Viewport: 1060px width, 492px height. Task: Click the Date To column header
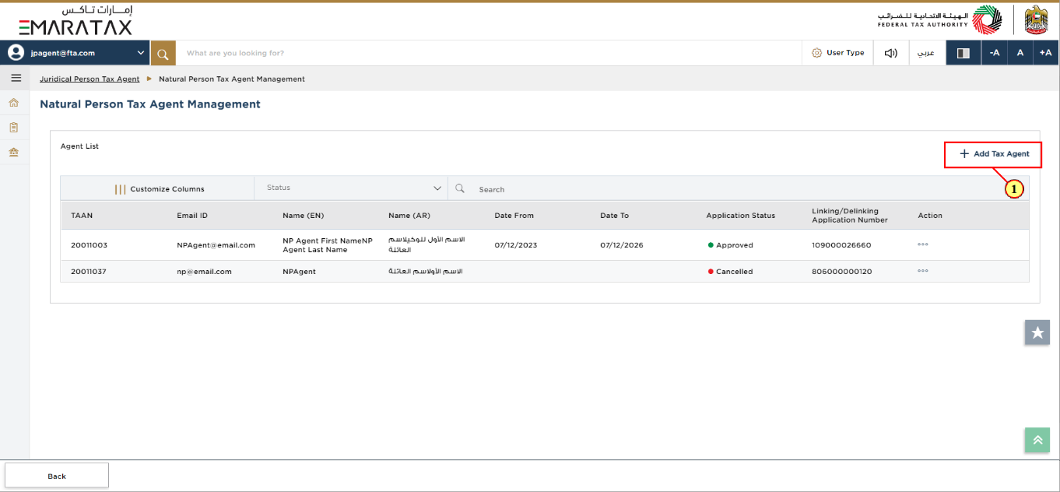614,216
